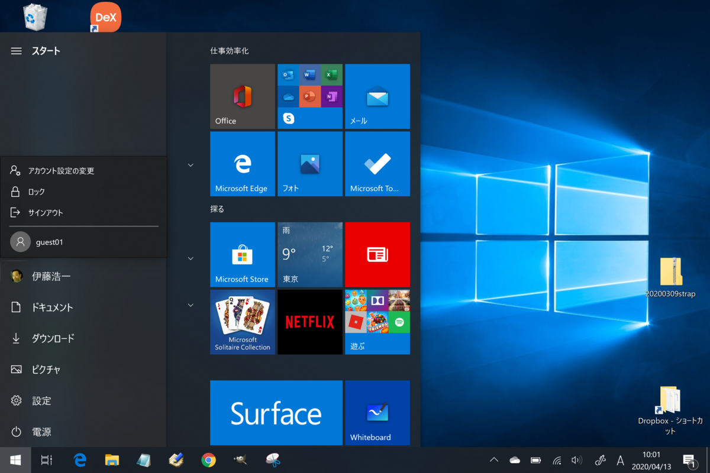Open the Surface tile

[276, 413]
